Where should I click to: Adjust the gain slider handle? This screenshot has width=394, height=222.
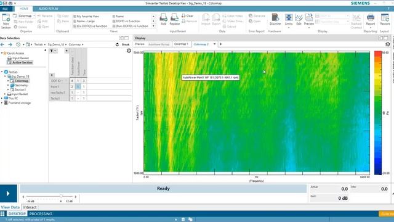click(61, 196)
